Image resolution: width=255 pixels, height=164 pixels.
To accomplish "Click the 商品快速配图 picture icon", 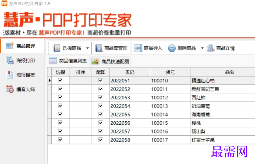I will (95, 61).
